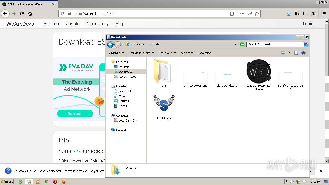Select givingprevious.png thumbnail
This screenshot has width=329, height=185.
(x=195, y=79)
